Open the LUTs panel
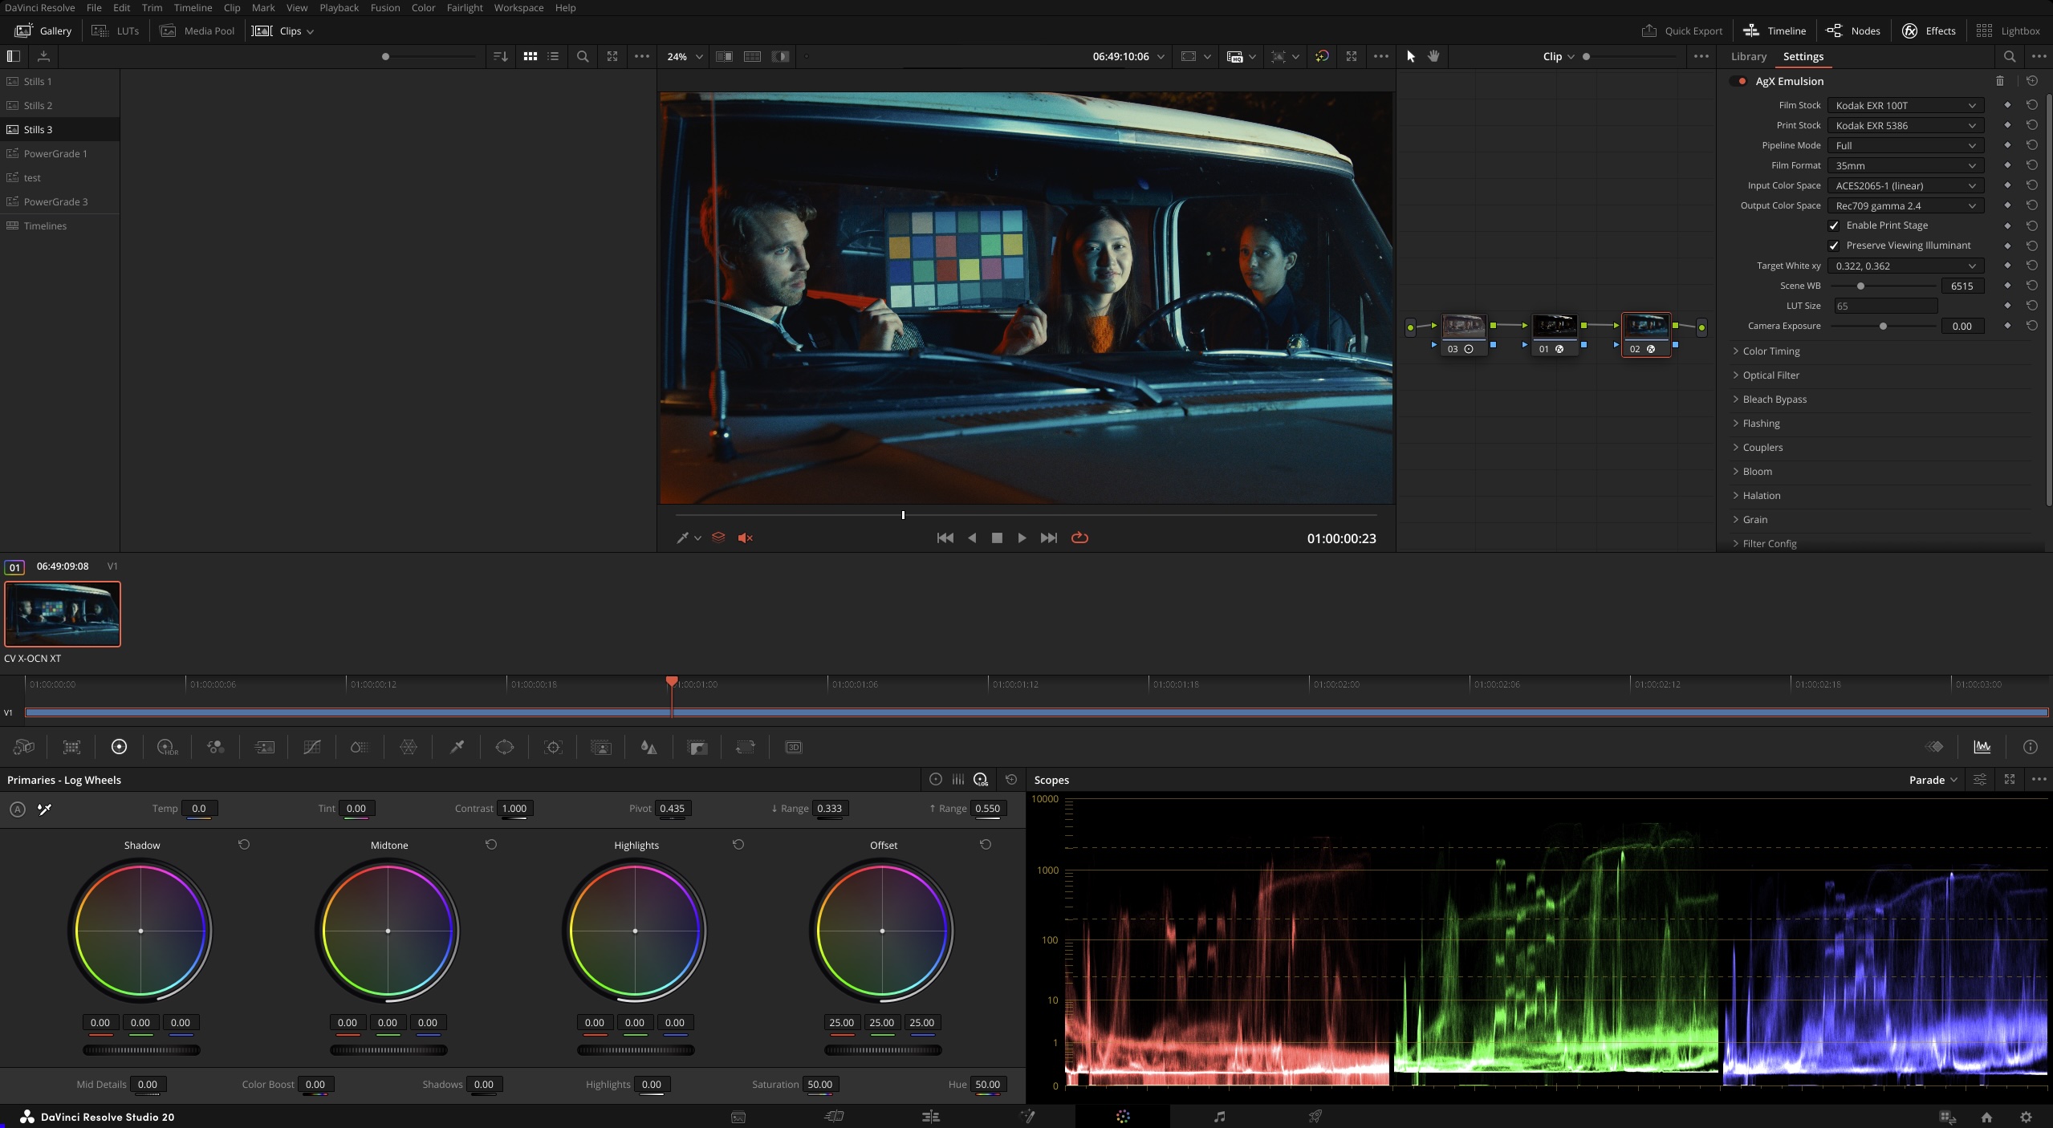This screenshot has width=2053, height=1128. [116, 30]
